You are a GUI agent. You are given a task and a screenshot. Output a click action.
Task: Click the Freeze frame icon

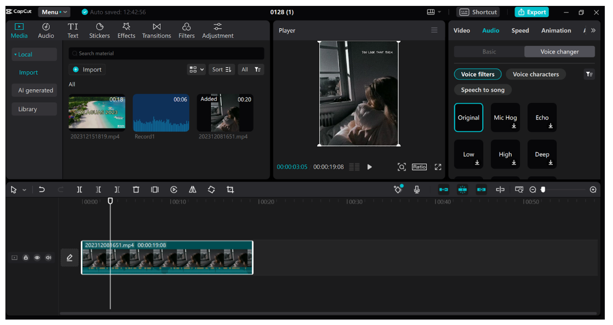pos(155,190)
